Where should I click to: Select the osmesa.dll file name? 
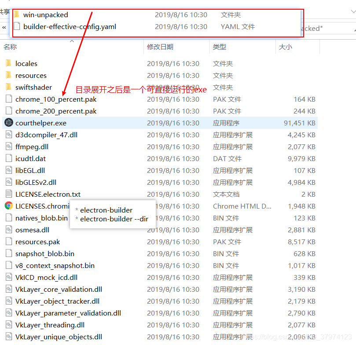[32, 230]
